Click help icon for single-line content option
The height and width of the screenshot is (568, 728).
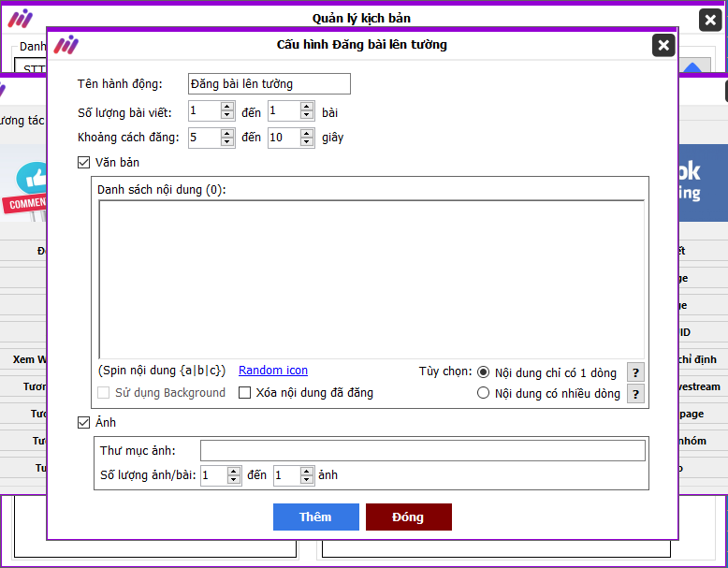635,372
